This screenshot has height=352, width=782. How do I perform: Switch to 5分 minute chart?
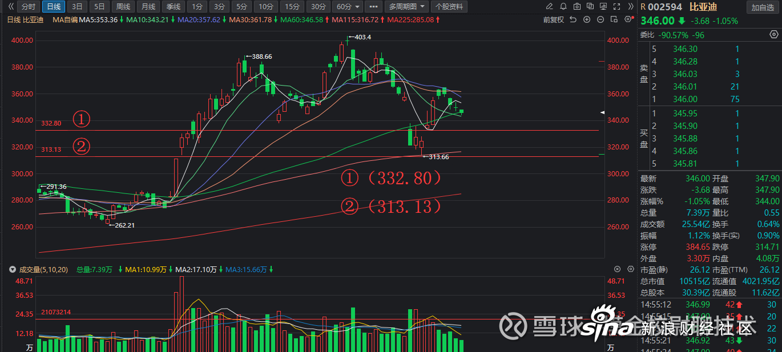coord(242,7)
